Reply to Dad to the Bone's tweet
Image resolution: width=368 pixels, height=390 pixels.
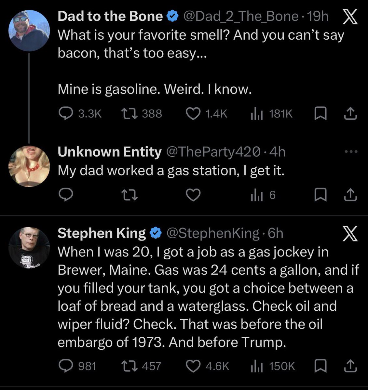click(66, 113)
